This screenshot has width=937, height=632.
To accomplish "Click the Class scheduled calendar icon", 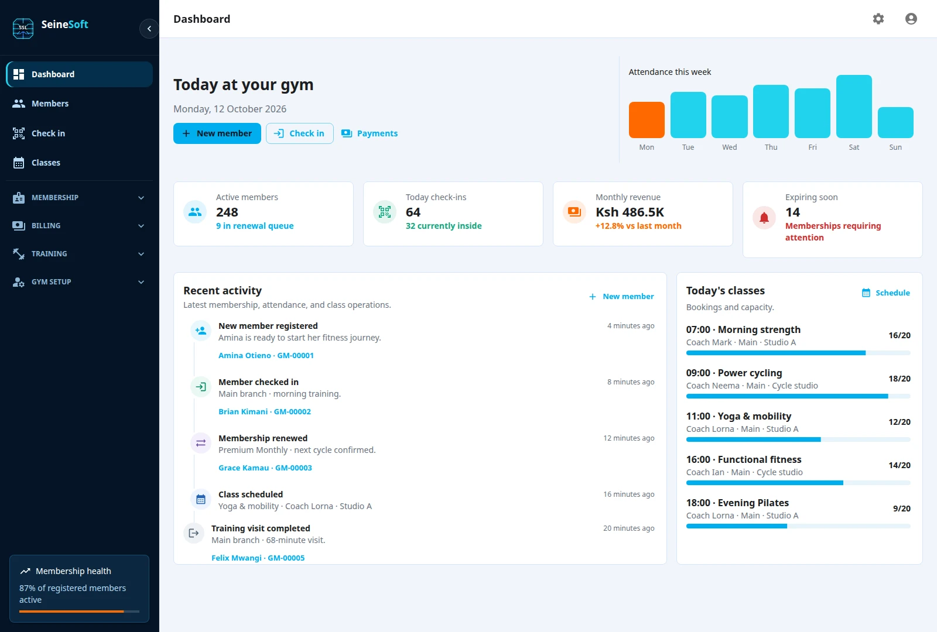I will 201,499.
